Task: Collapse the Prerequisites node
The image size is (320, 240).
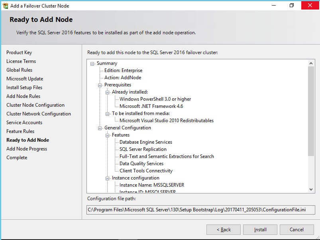Action: click(x=100, y=85)
